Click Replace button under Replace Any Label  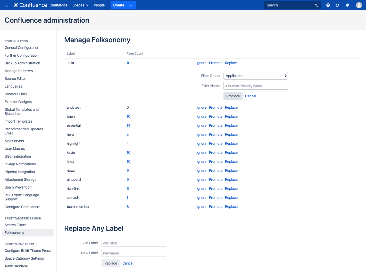pos(111,263)
